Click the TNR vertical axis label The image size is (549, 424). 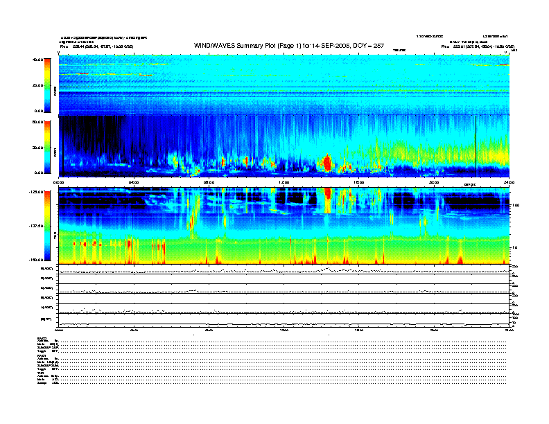tap(55, 237)
